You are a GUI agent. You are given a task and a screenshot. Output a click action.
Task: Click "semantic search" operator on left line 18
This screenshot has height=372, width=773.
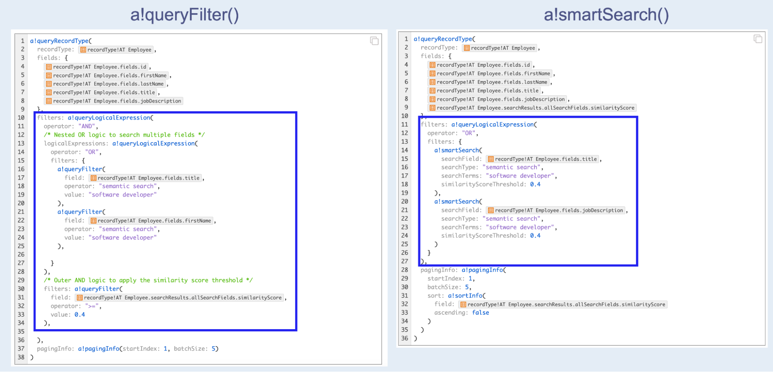tap(128, 186)
